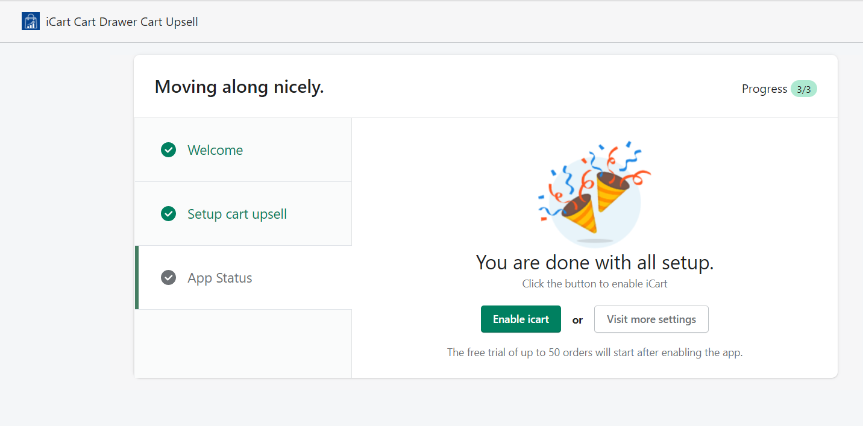Open the Welcome step
Screen dimensions: 863x426
pyautogui.click(x=243, y=150)
